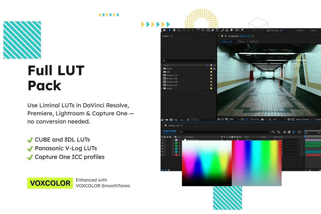This screenshot has width=321, height=214.
Task: Expand the Solids folder
Action: point(162,89)
